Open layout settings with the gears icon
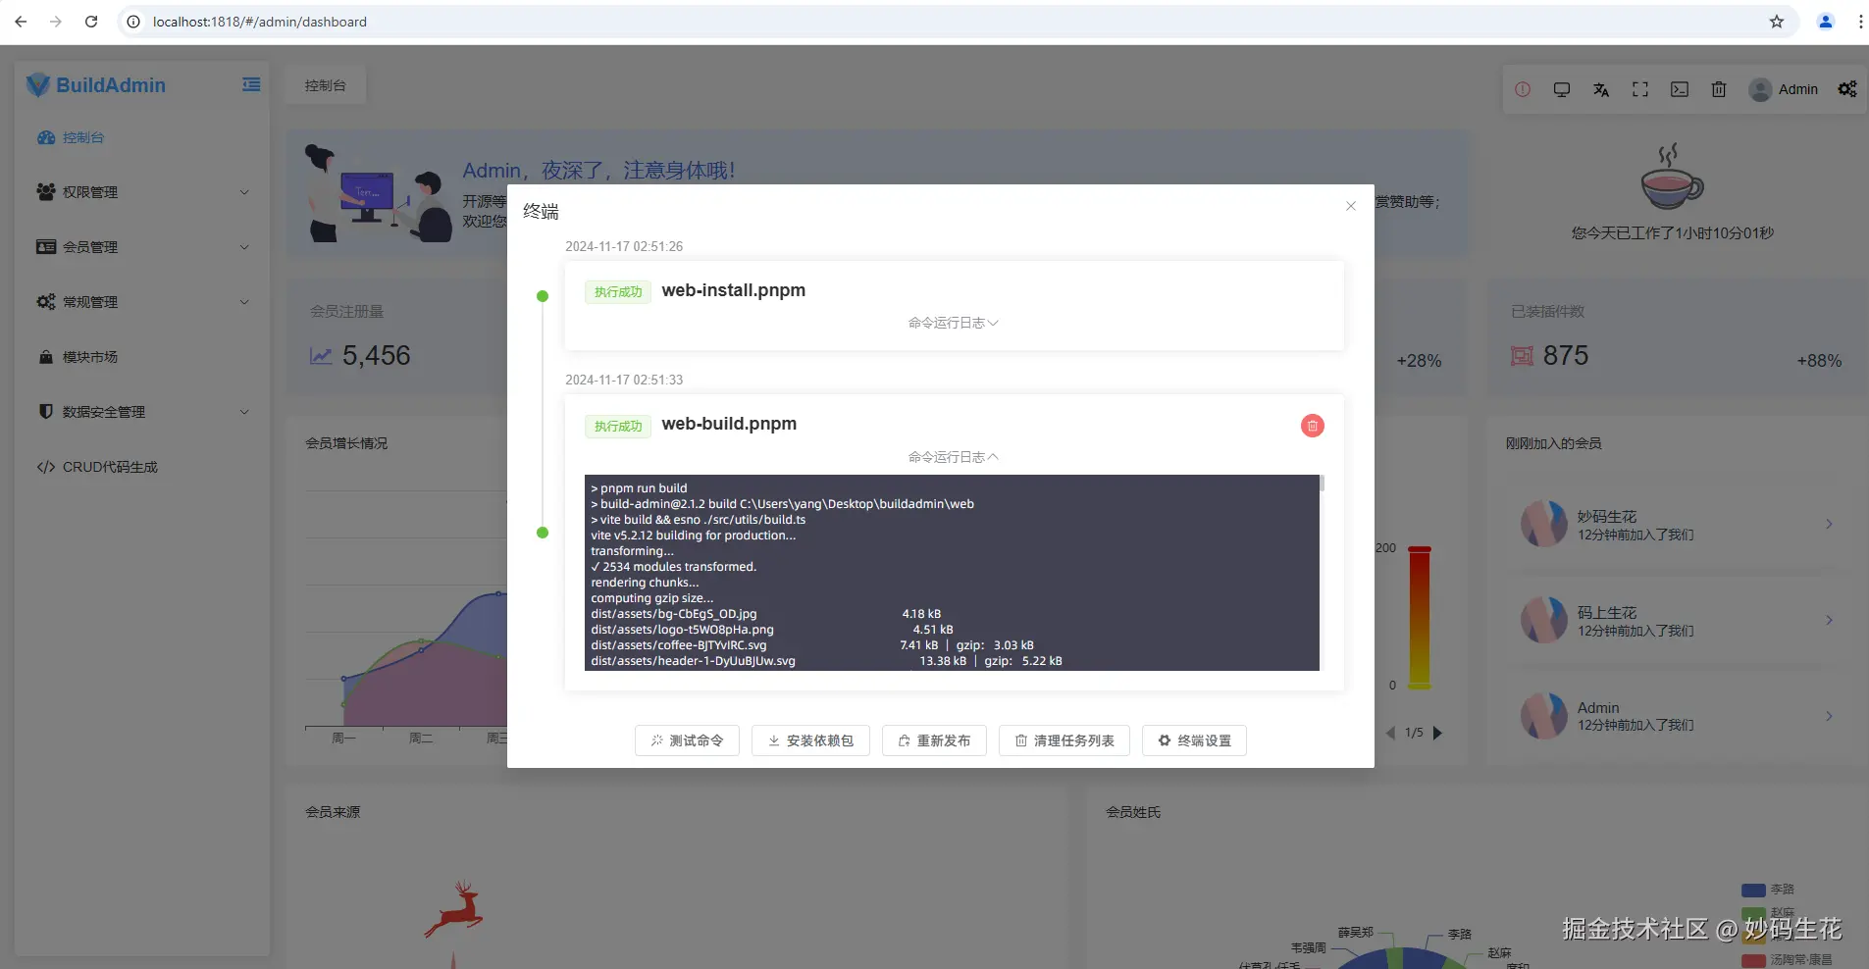 (x=1847, y=89)
